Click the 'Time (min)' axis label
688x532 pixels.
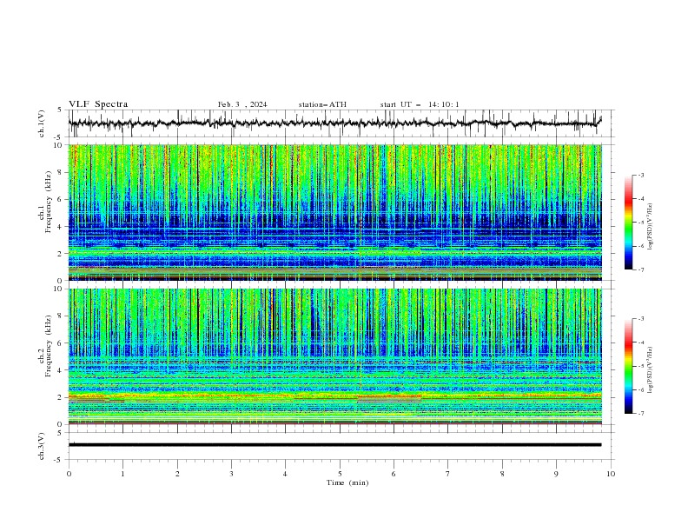pos(347,482)
